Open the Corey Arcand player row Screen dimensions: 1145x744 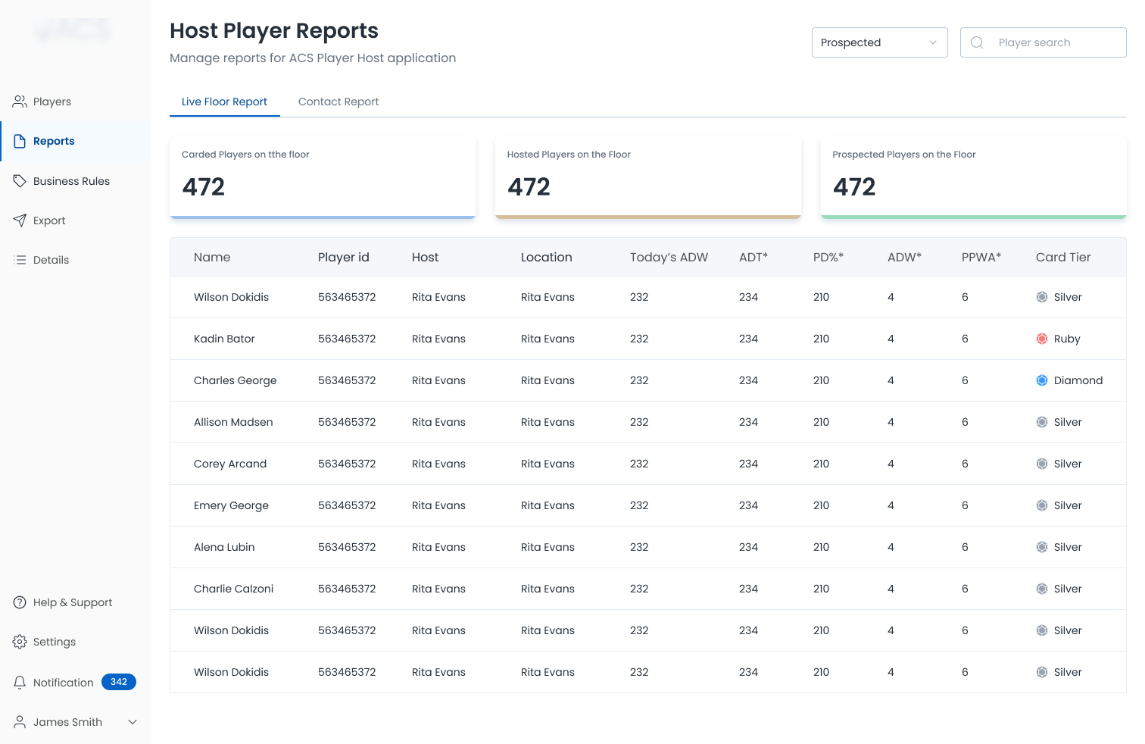pyautogui.click(x=647, y=464)
